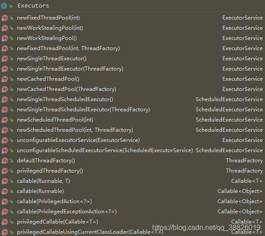The height and width of the screenshot is (236, 265).
Task: Select newScheduledThreadPool(int, ThreadFactory) method
Action: [75, 130]
